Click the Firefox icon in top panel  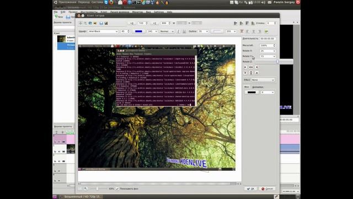click(111, 2)
